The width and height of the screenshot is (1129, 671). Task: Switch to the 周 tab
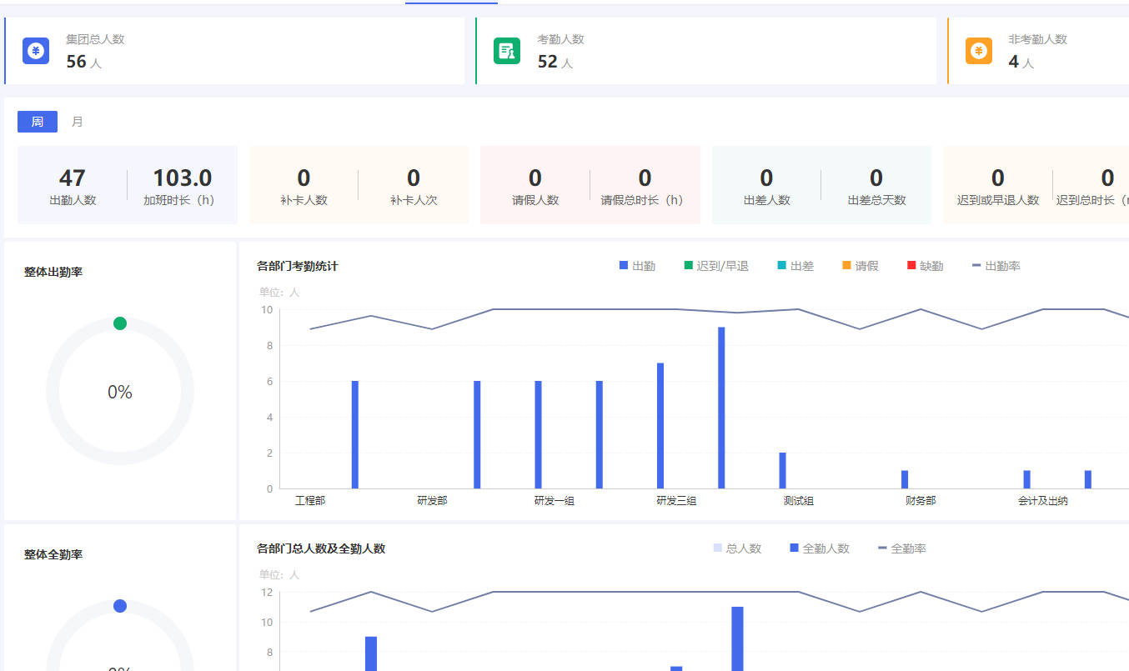click(x=38, y=122)
